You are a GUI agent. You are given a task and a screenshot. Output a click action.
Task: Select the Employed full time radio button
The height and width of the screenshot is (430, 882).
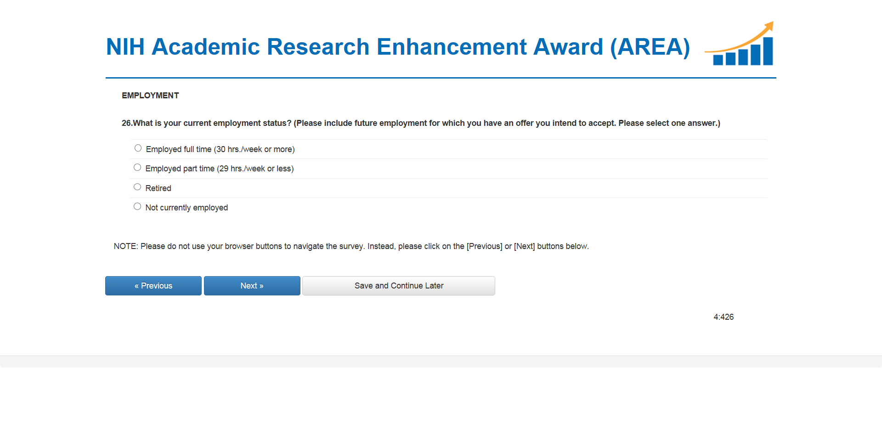(138, 148)
